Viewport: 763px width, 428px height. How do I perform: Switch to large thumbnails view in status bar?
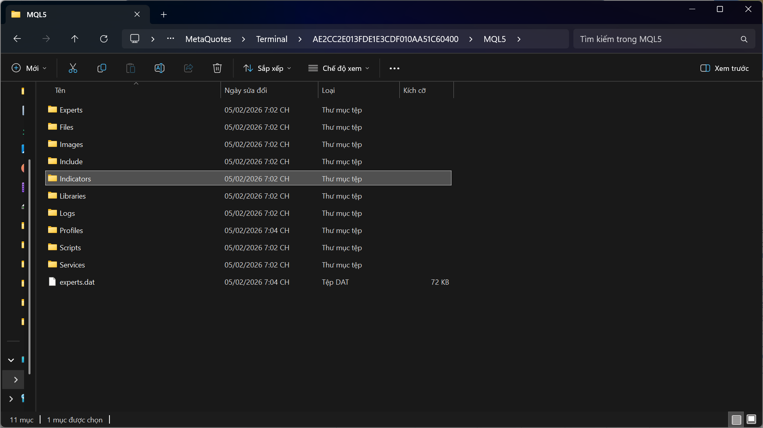pyautogui.click(x=751, y=420)
